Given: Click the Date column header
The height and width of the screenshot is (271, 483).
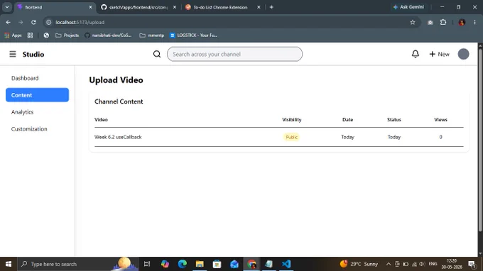Looking at the screenshot, I should click(x=347, y=120).
